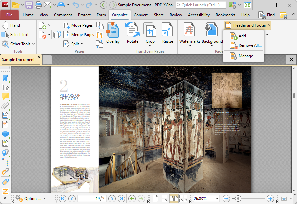
Task: Choose Add... from Header and Footer menu
Action: [243, 36]
